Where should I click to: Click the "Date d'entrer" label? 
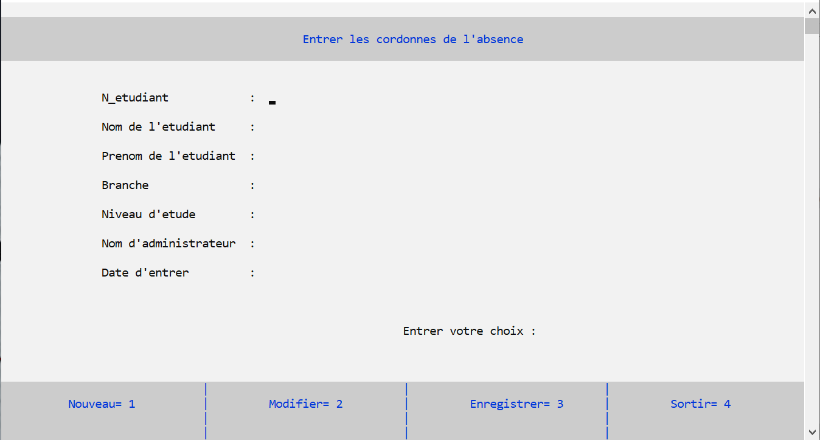(x=145, y=273)
